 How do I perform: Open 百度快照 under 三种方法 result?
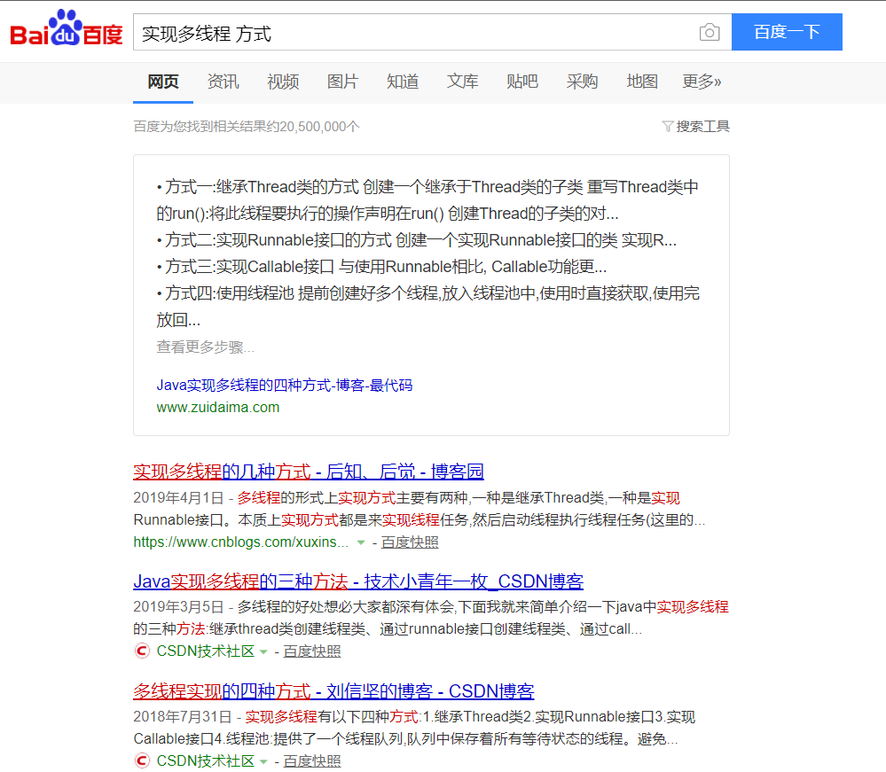point(312,651)
